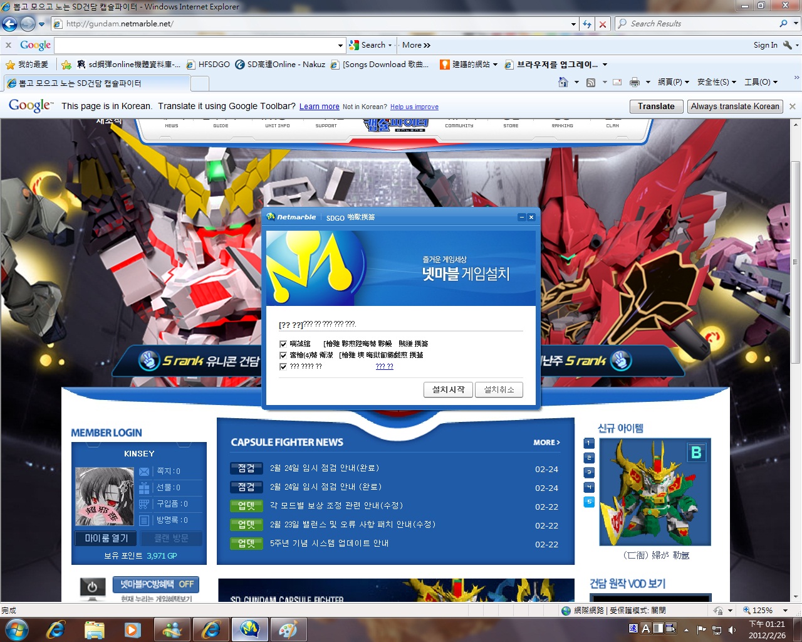Switch to the Netmarble installer taskbar icon

[x=250, y=629]
